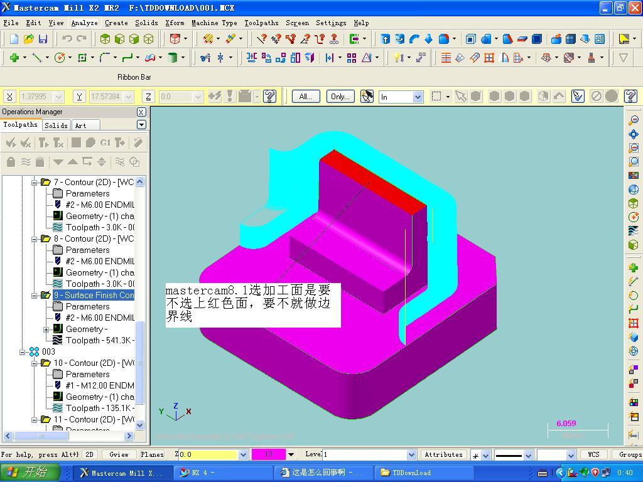
Task: Click the Solid Revolve icon
Action: coord(399,39)
